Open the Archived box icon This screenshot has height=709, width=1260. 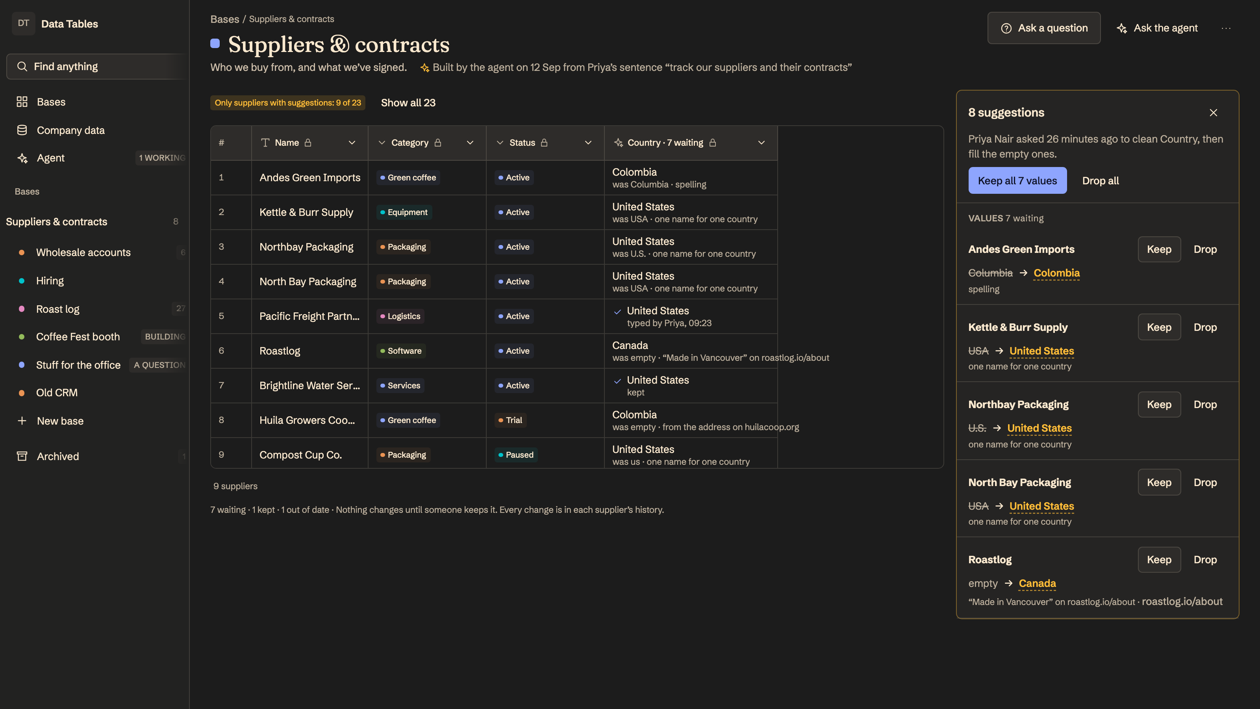(22, 456)
